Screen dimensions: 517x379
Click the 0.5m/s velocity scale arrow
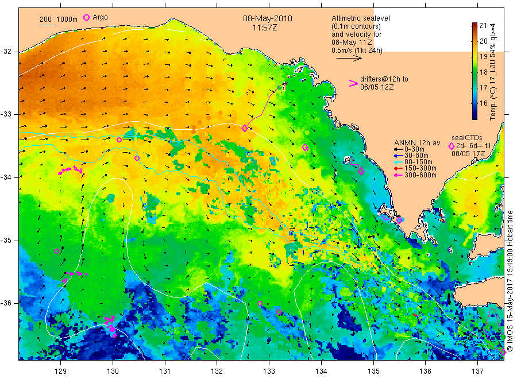[x=349, y=59]
